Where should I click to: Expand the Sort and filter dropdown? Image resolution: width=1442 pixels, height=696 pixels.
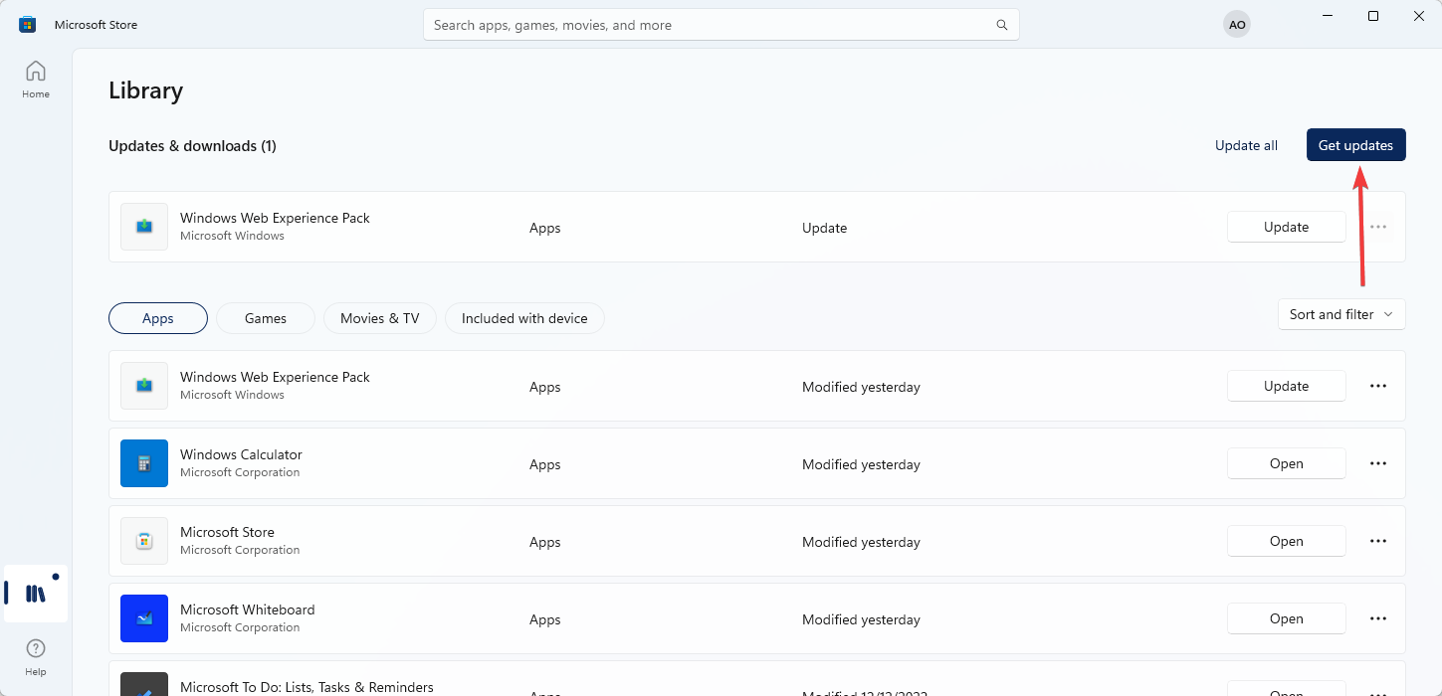click(1341, 314)
